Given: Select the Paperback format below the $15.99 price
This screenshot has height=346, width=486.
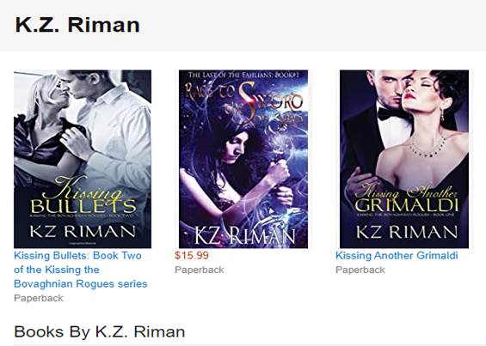Looking at the screenshot, I should [200, 270].
